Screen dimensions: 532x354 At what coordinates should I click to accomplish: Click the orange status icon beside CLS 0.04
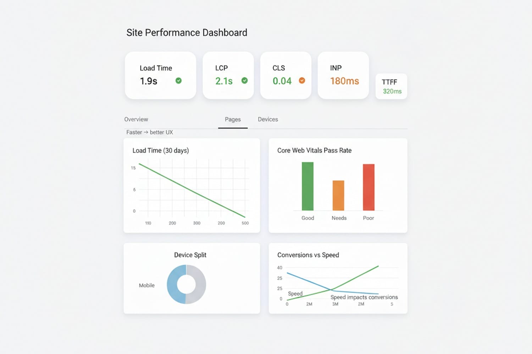pyautogui.click(x=302, y=81)
